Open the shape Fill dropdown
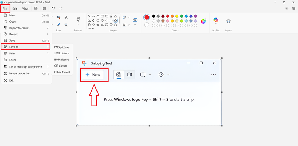 click(x=129, y=25)
